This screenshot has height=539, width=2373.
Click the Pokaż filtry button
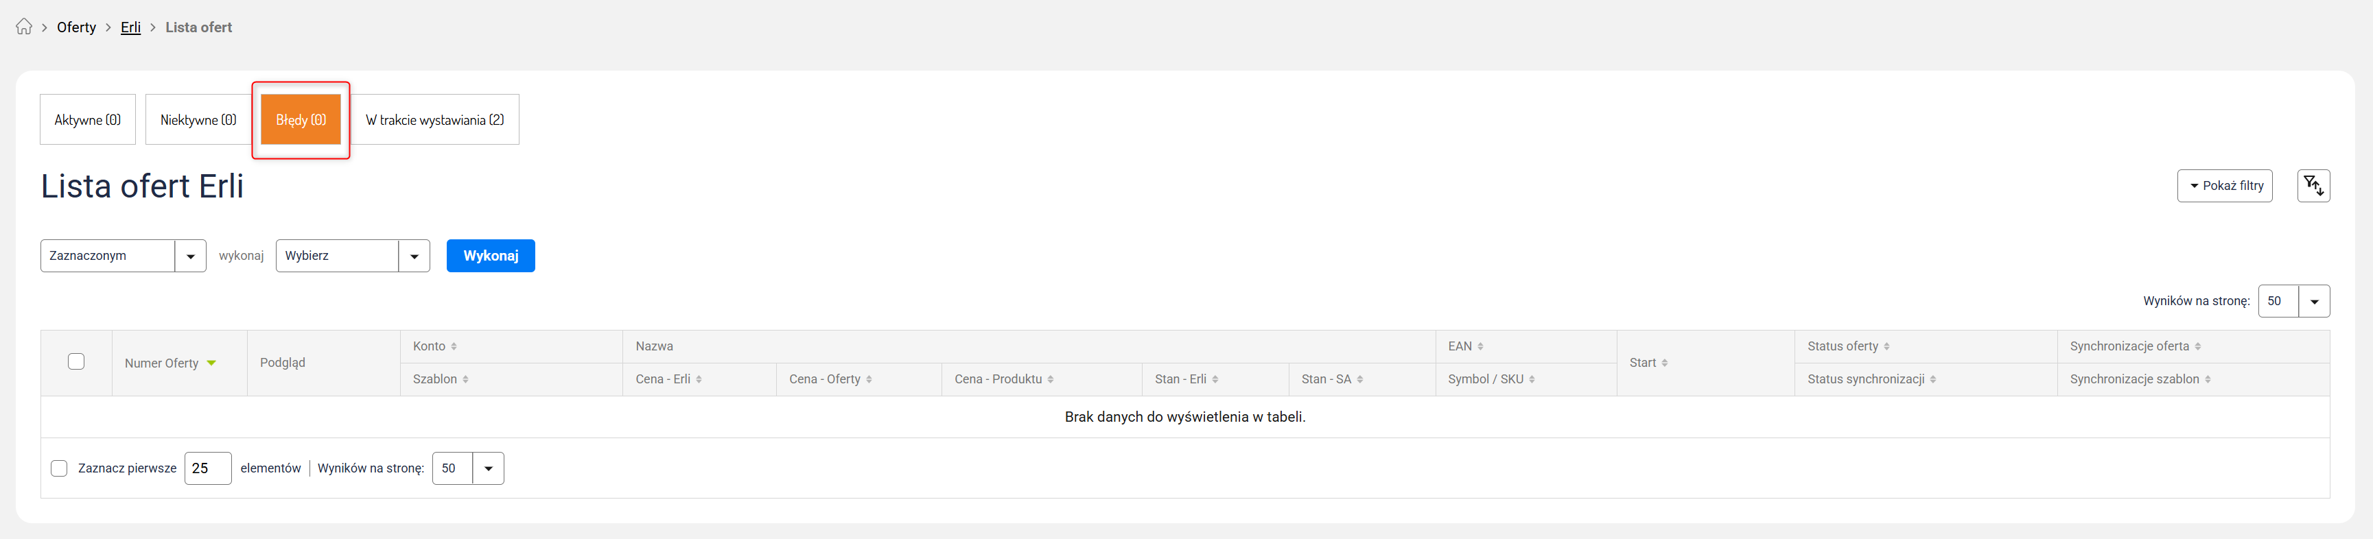[2224, 186]
